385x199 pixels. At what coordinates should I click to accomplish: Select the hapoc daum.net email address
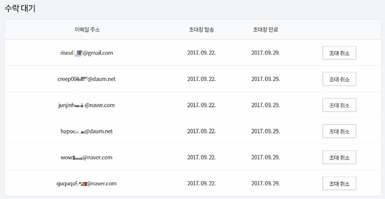[x=86, y=131]
